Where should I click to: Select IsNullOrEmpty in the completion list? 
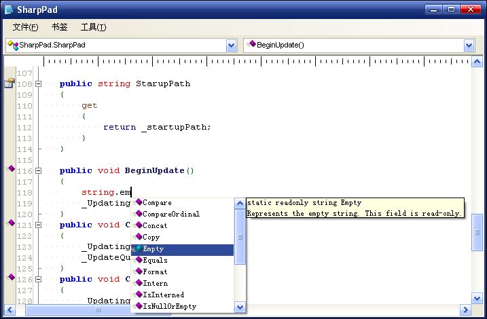182,307
